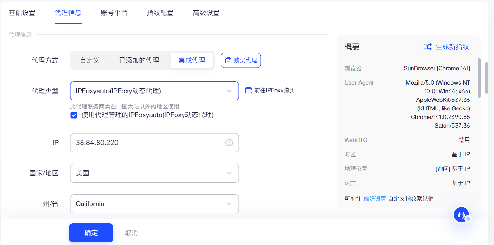Select the 代理信息 tab
The image size is (494, 245).
[x=68, y=13]
